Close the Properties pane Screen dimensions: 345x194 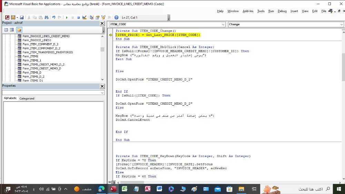(102, 86)
